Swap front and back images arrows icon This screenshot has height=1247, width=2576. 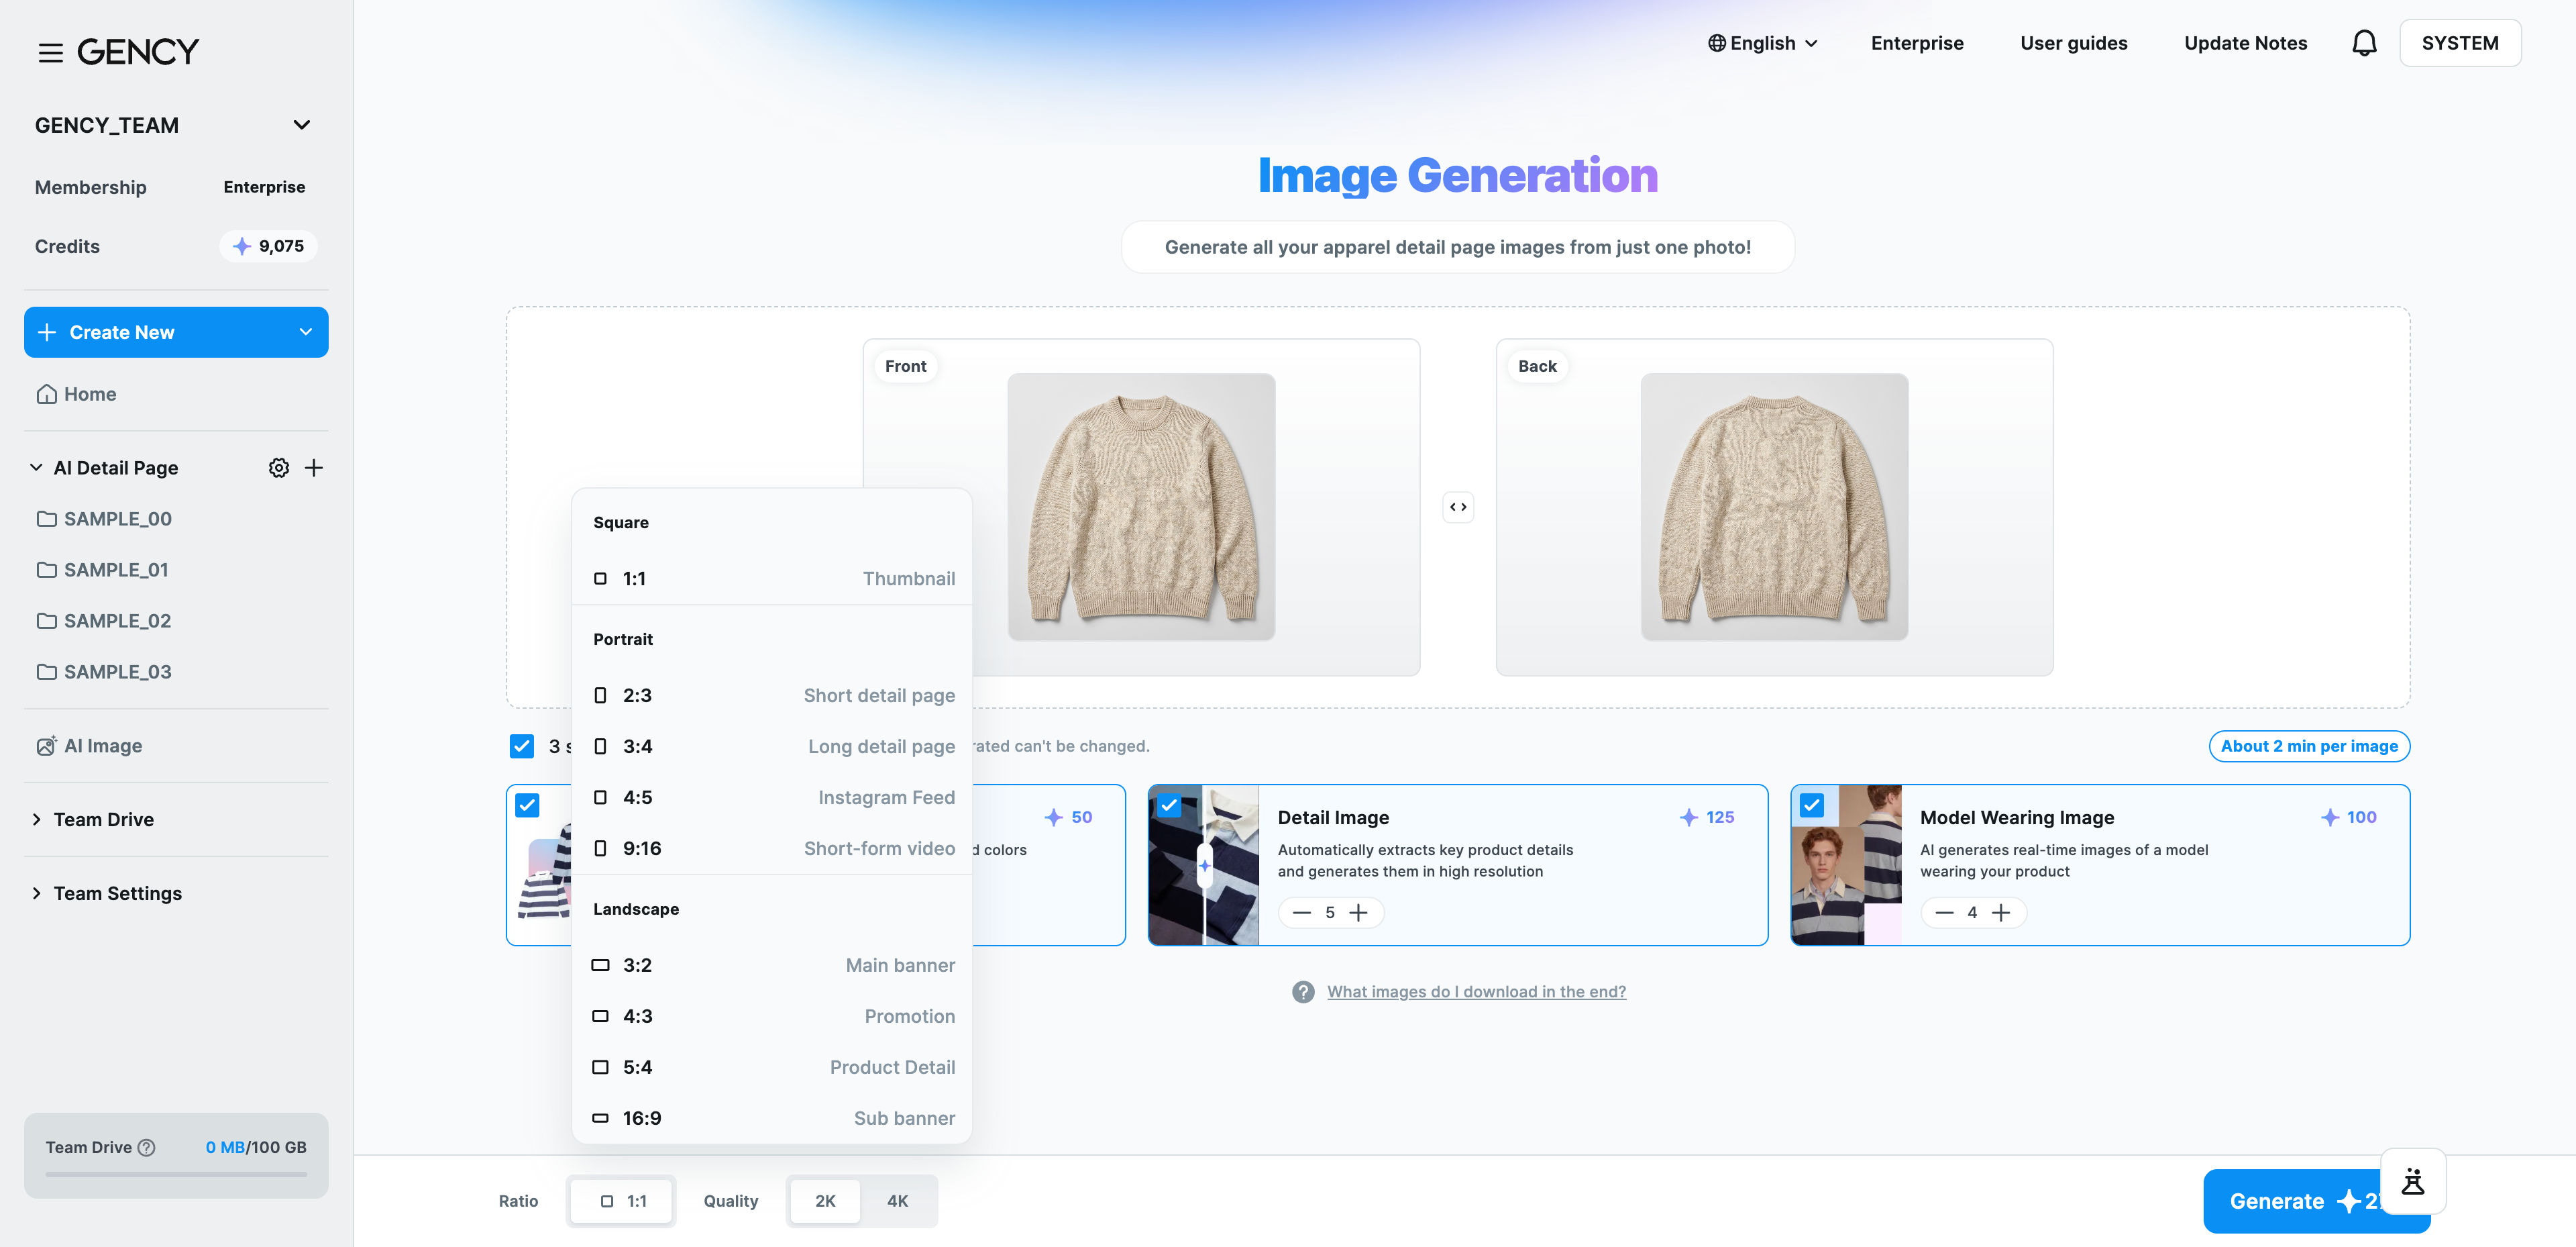1458,507
